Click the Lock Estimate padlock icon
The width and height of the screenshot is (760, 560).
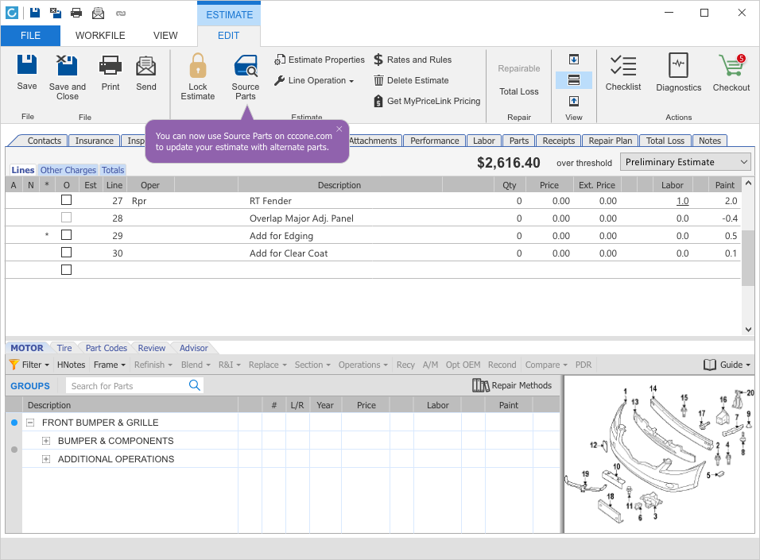[x=198, y=65]
